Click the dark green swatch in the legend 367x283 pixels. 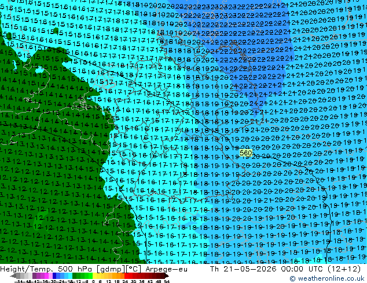click(75, 275)
